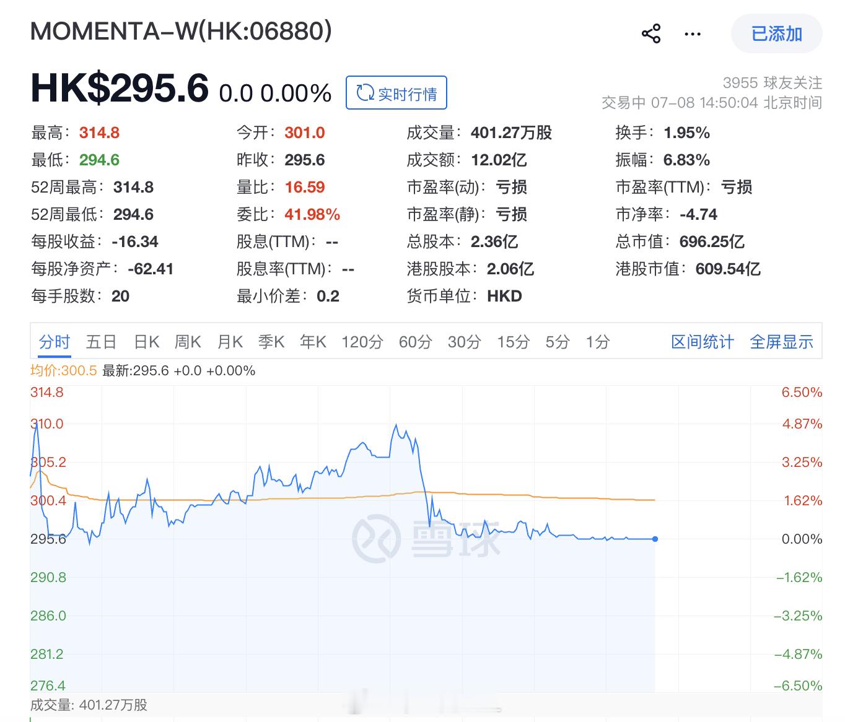Switch to the 日K tab
Viewport: 845px width, 722px height.
(147, 342)
